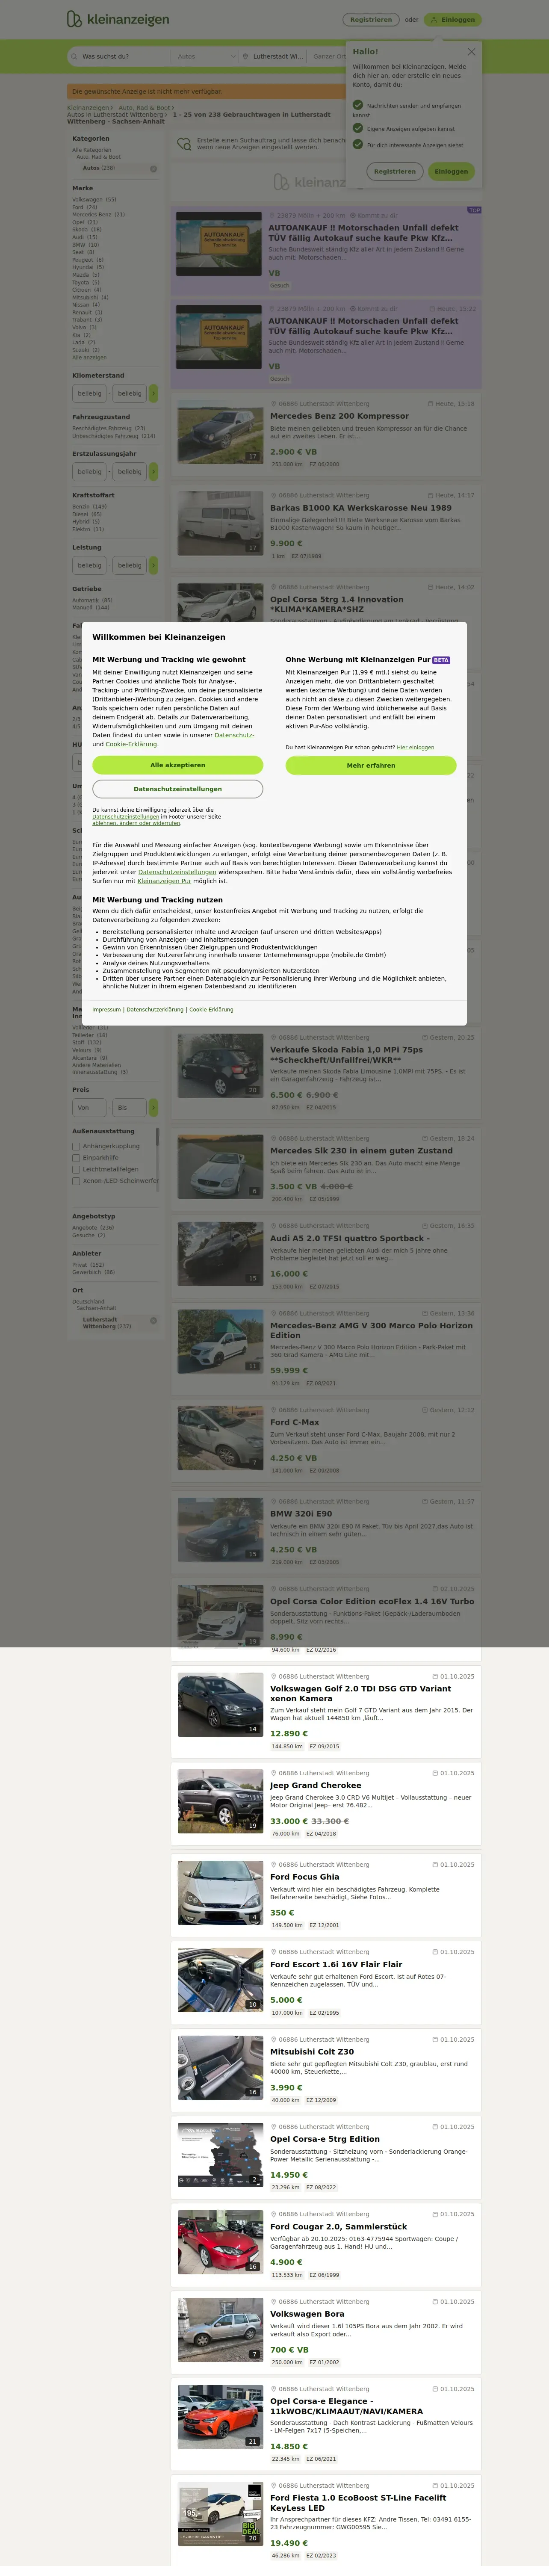Open the Audi A5 2.0 TFSI quattro Sportback listing
Viewport: 549px width, 2566px height.
tap(350, 1238)
